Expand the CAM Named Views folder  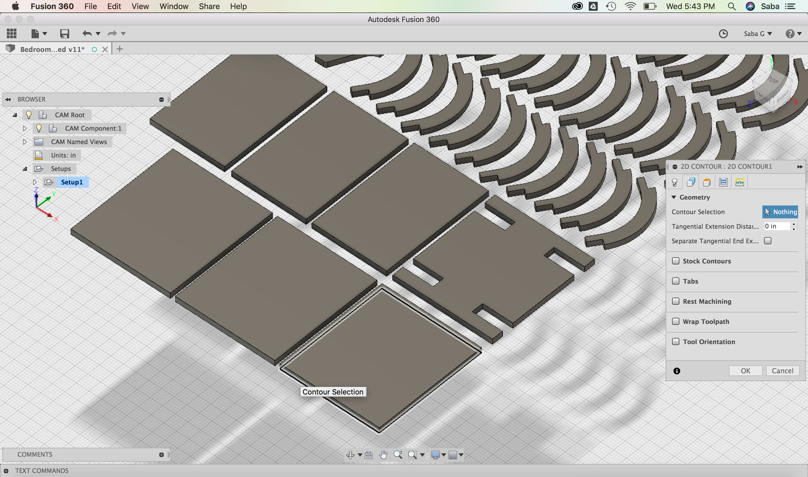click(24, 142)
